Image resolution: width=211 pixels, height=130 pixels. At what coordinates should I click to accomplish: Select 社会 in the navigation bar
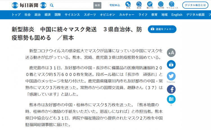point(28,15)
